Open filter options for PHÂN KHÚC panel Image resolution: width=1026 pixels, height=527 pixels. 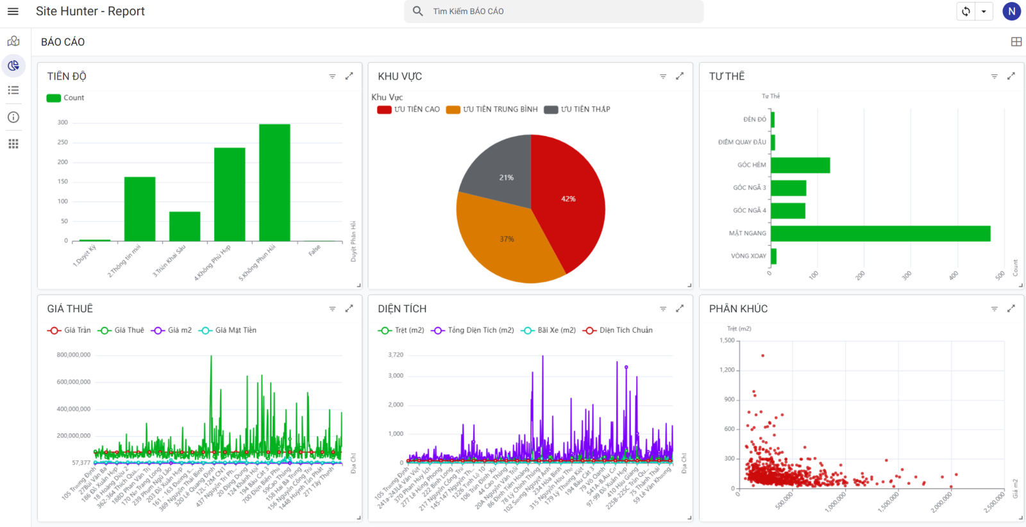coord(994,309)
